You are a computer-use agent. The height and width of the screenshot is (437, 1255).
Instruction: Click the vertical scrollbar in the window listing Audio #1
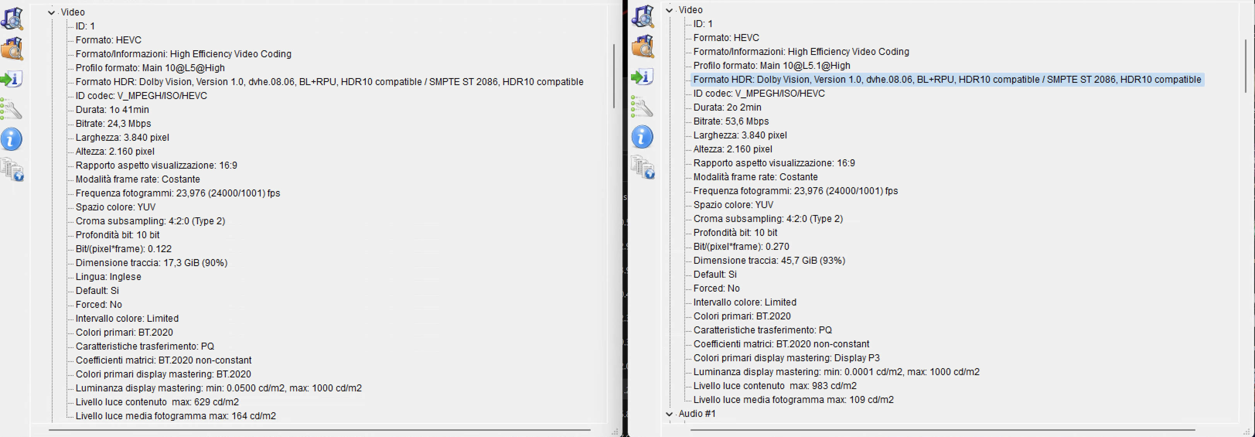tap(1245, 66)
